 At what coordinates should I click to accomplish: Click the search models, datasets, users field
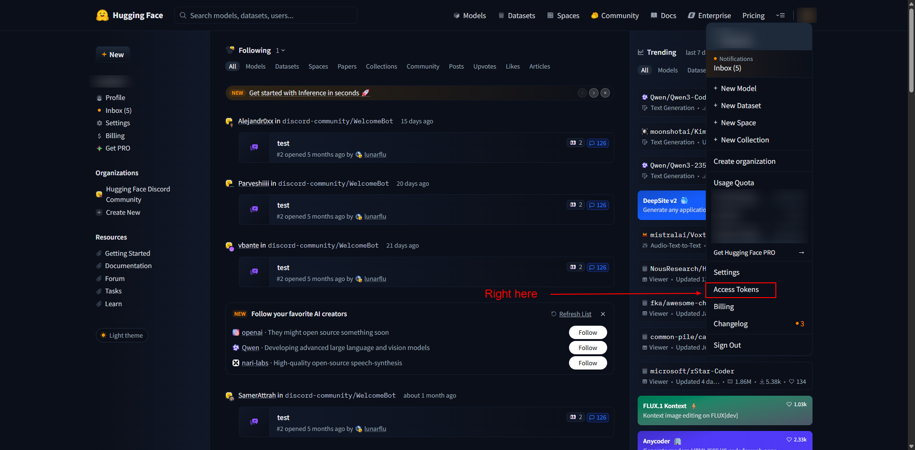coord(266,15)
